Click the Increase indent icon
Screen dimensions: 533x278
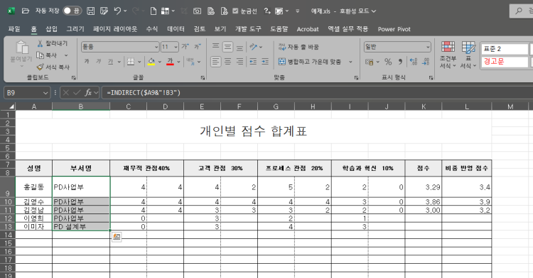point(265,62)
